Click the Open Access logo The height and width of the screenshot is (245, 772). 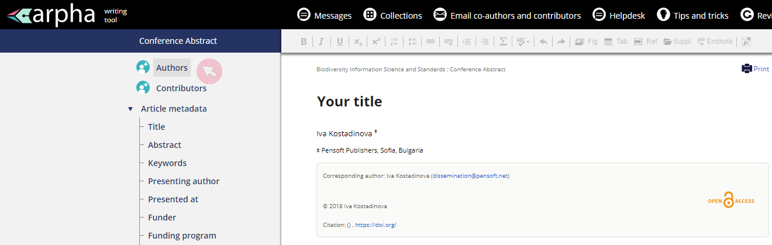731,200
